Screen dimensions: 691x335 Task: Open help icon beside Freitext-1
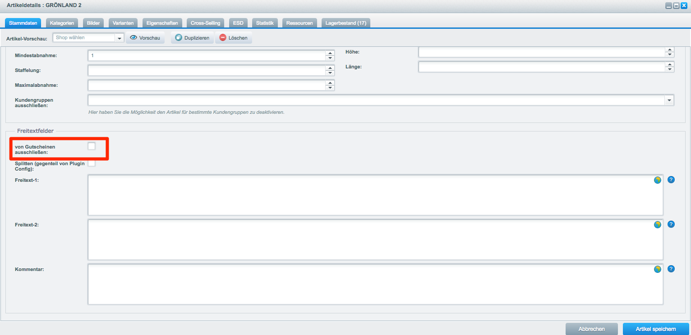pos(671,180)
